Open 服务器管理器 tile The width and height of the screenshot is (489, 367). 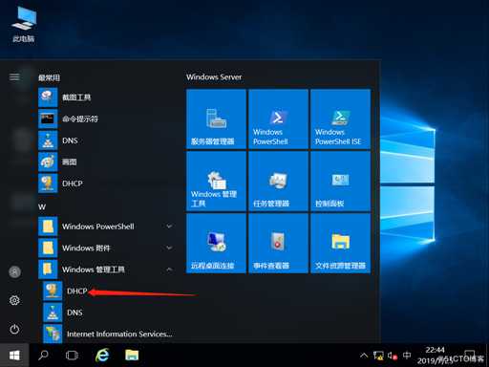click(216, 119)
